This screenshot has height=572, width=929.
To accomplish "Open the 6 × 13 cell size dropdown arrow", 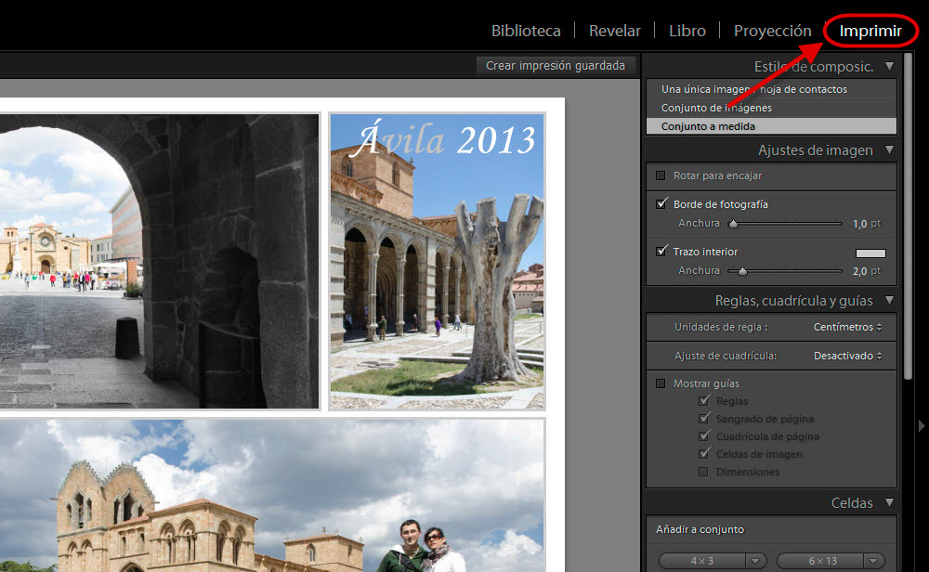I will click(x=874, y=561).
